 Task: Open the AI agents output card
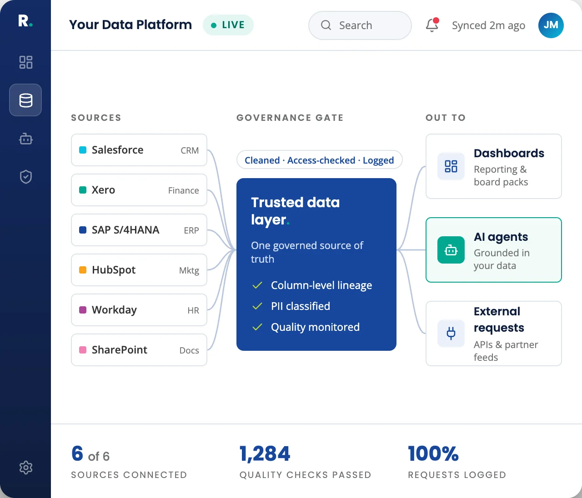click(x=494, y=250)
